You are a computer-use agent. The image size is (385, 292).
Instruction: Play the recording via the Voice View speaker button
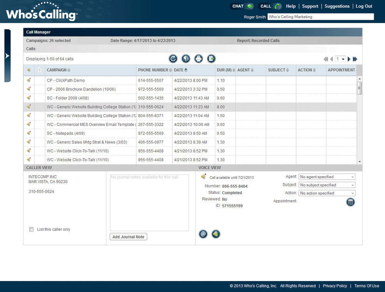[216, 234]
